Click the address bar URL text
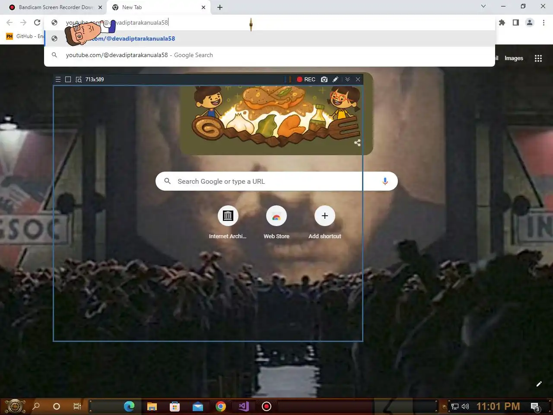The height and width of the screenshot is (415, 553). 117,22
